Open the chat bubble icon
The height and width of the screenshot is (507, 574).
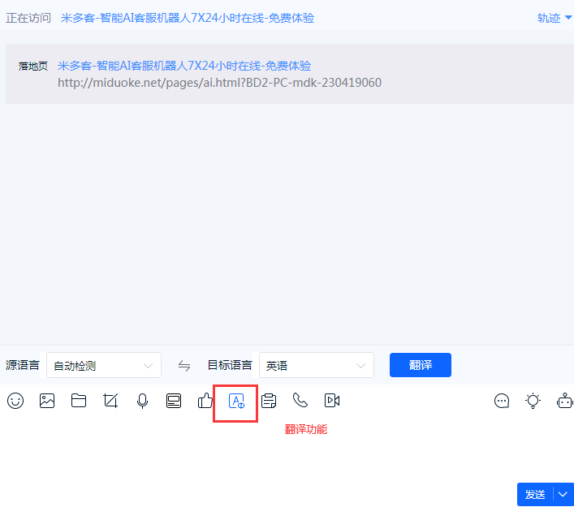click(502, 401)
